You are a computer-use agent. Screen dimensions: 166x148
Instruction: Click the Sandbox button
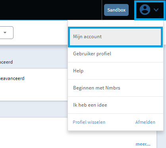click(116, 10)
